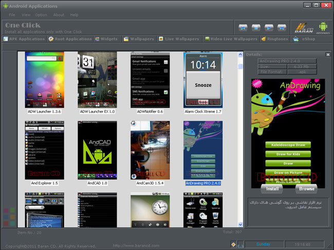Skip to the last track button
This screenshot has width=334, height=250.
[282, 28]
